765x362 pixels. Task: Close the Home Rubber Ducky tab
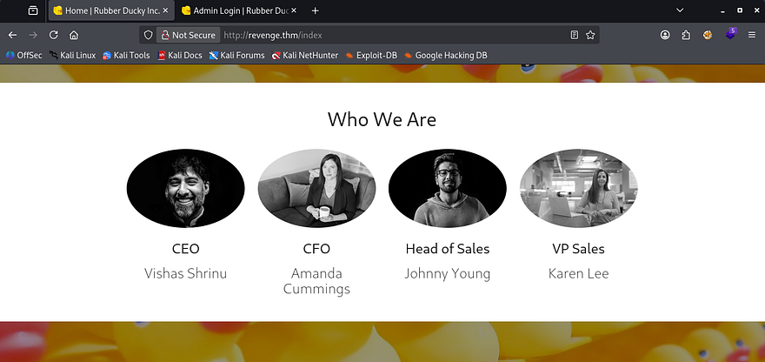click(166, 10)
